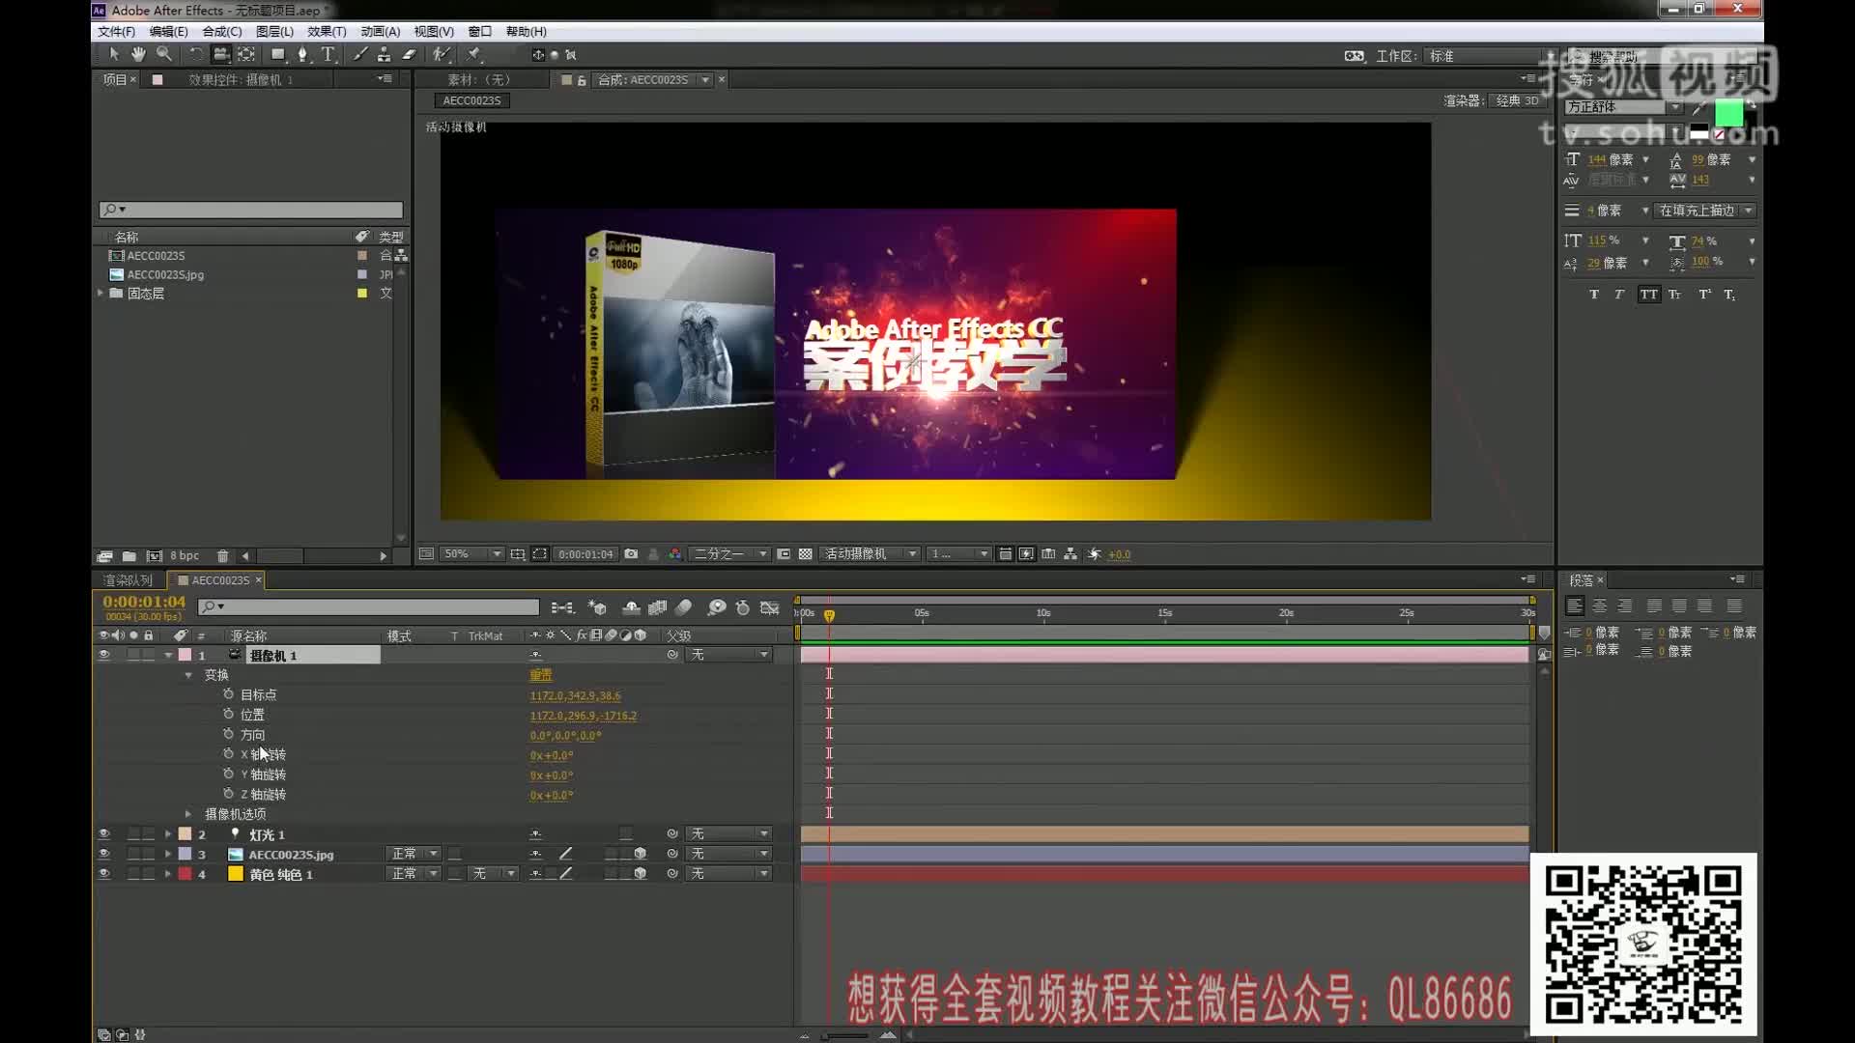Image resolution: width=1855 pixels, height=1043 pixels.
Task: Select the Puppet Pin tool
Action: (x=473, y=54)
